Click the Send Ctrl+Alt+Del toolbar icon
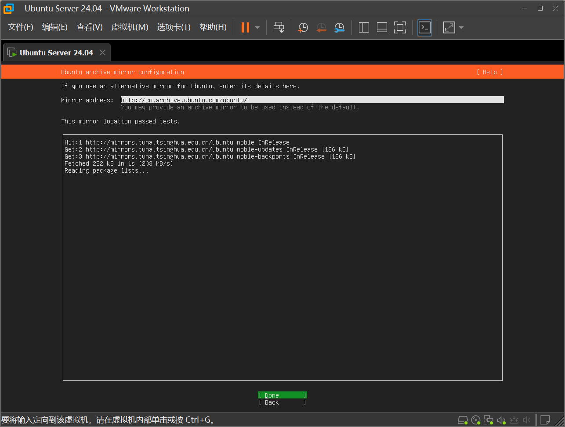 coord(279,28)
